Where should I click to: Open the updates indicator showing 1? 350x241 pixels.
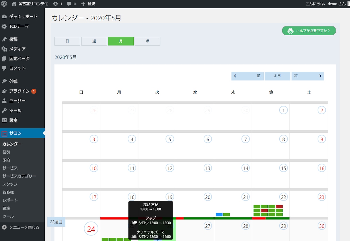57,4
